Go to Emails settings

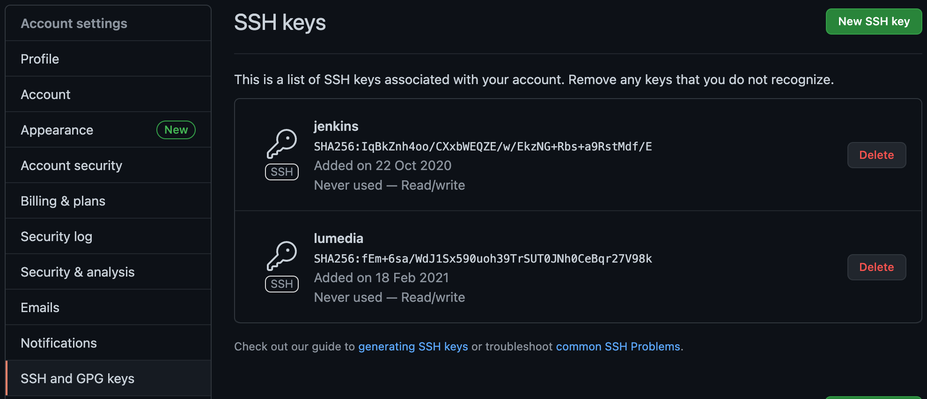tap(40, 307)
